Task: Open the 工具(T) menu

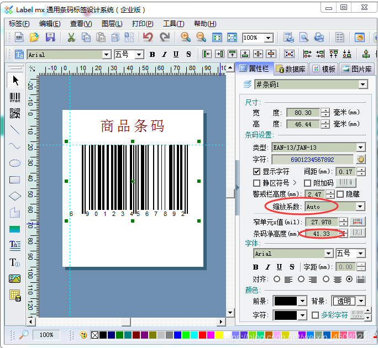Action: click(x=174, y=24)
